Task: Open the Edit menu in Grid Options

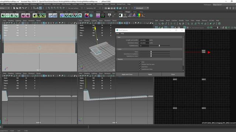Action: tap(118, 33)
